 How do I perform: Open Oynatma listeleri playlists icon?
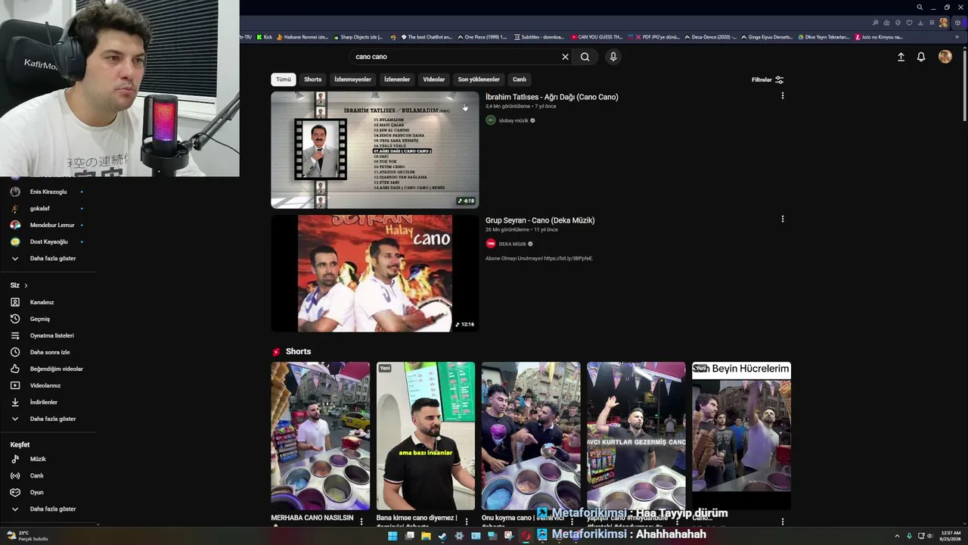[15, 335]
